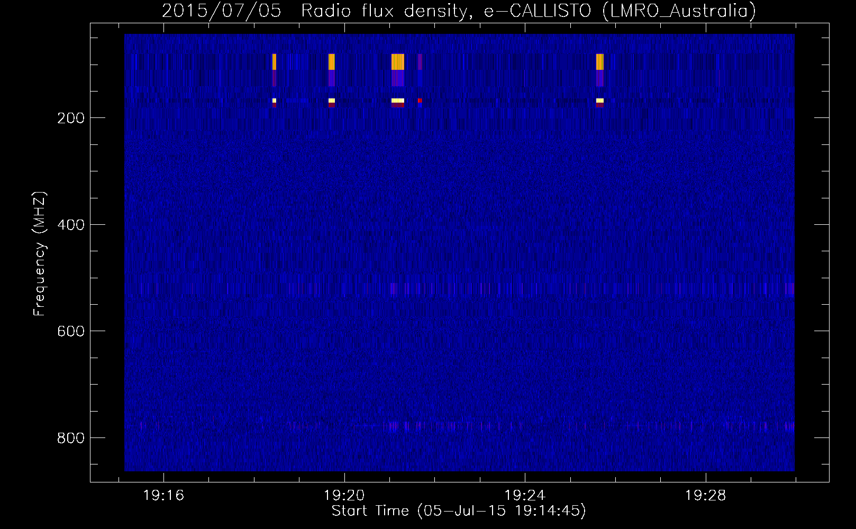Click the 19:20 time tick label
This screenshot has height=529, width=856.
[x=344, y=496]
